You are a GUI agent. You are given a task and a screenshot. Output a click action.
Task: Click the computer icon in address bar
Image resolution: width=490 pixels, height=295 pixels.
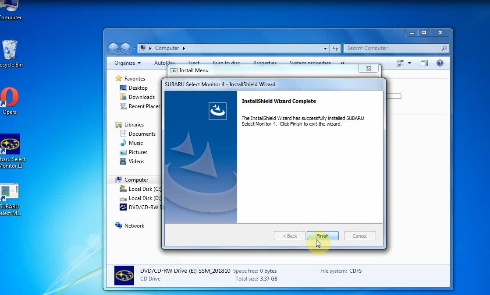point(142,48)
